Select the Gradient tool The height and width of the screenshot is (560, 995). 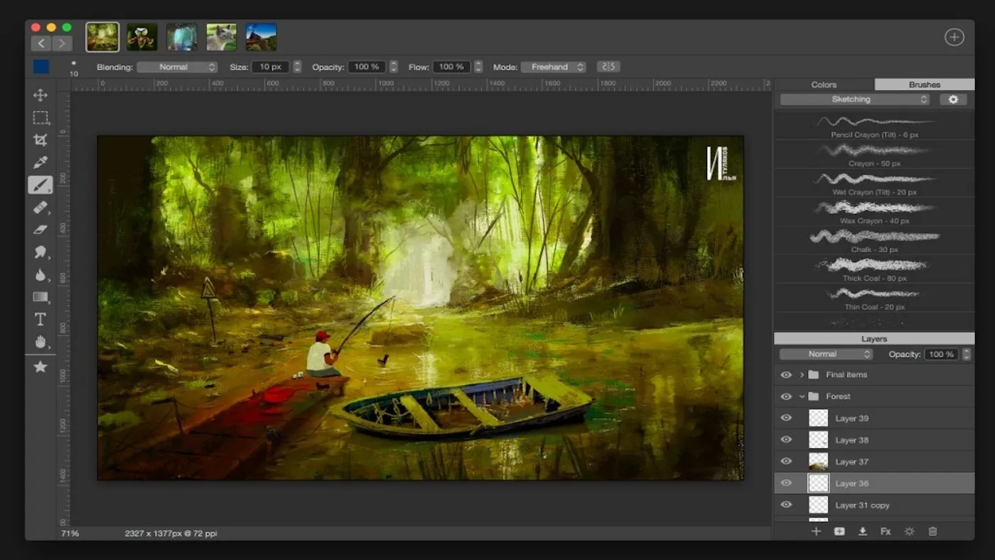coord(41,297)
